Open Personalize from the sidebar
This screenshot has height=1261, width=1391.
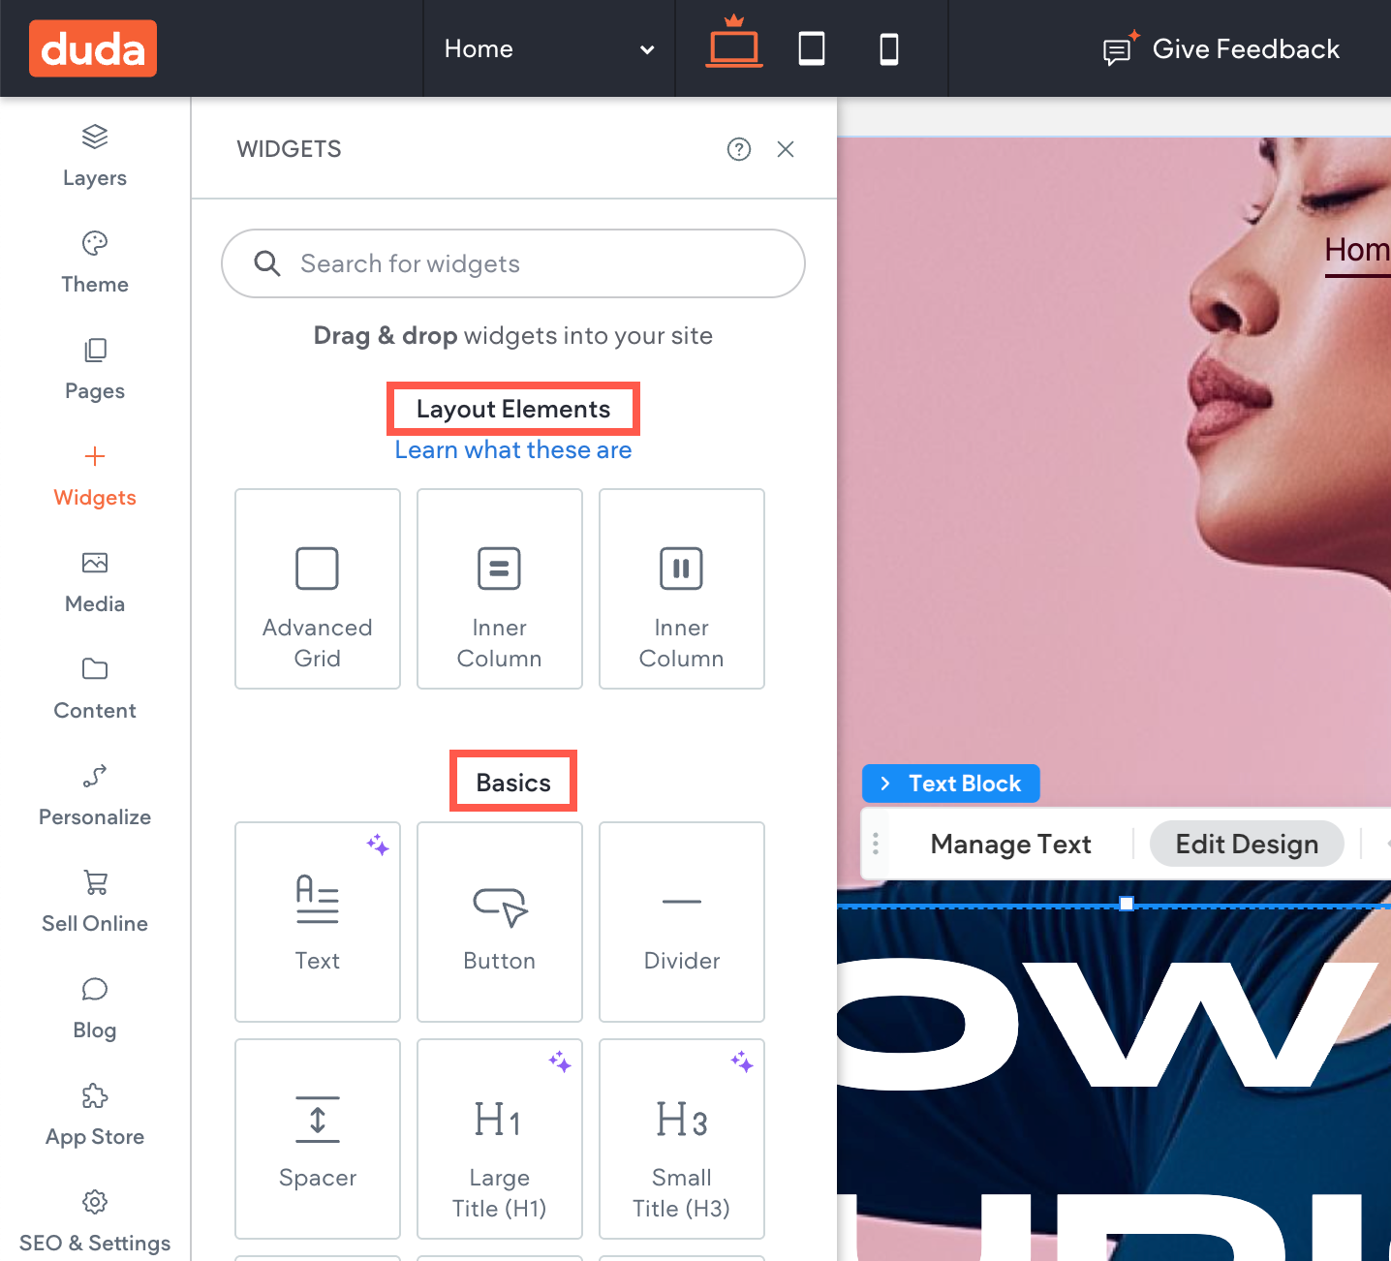click(x=95, y=796)
